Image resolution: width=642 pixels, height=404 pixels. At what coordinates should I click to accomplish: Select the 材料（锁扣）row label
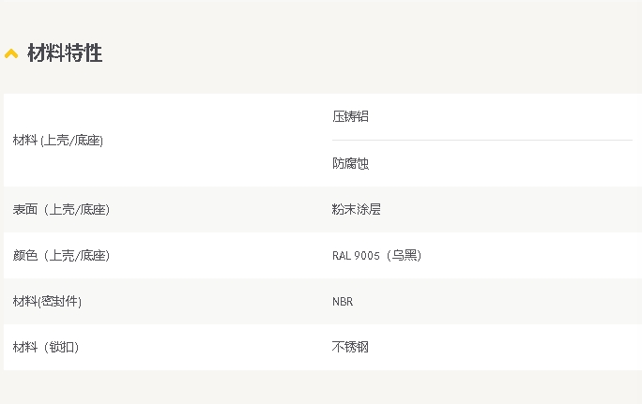pos(45,347)
